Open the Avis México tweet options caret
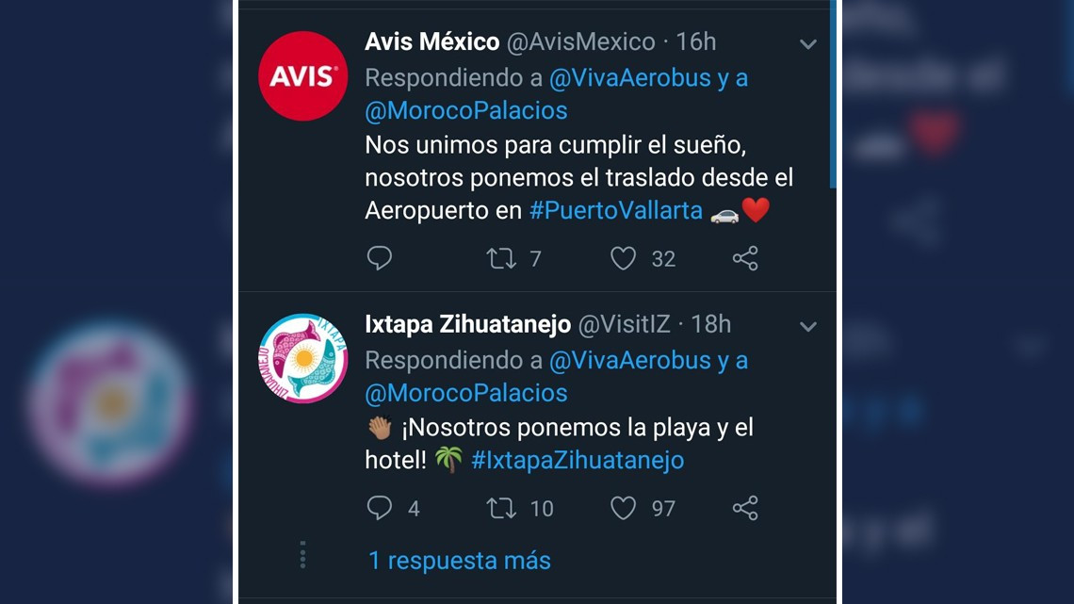The height and width of the screenshot is (604, 1074). coord(807,43)
